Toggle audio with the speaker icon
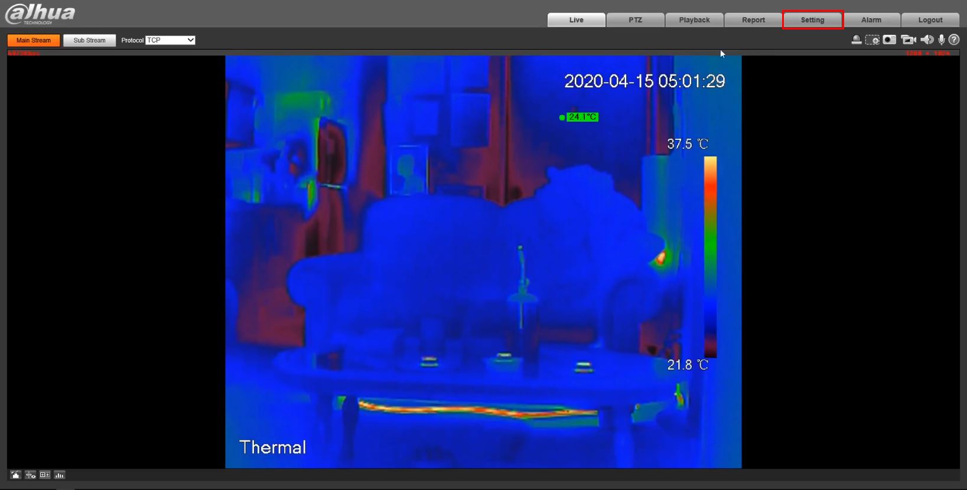Screen dimensions: 967x490 coord(927,40)
